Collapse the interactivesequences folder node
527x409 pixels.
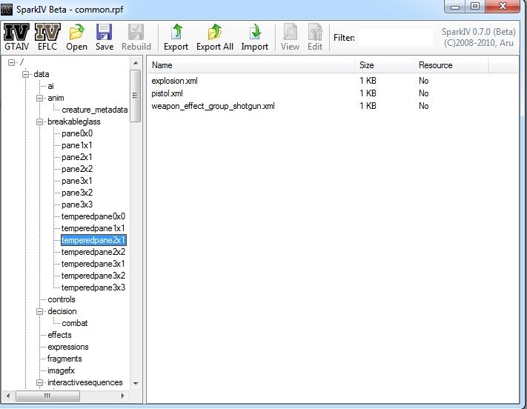click(40, 383)
